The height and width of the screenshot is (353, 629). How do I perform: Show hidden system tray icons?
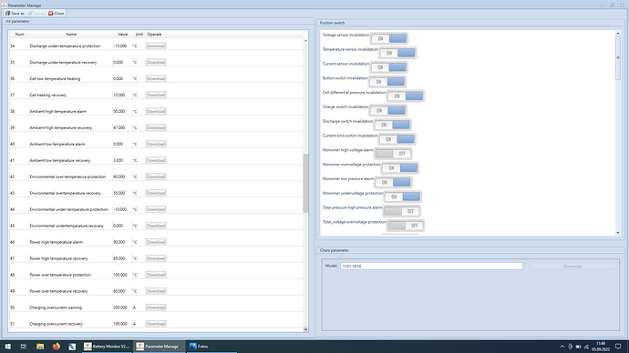562,347
